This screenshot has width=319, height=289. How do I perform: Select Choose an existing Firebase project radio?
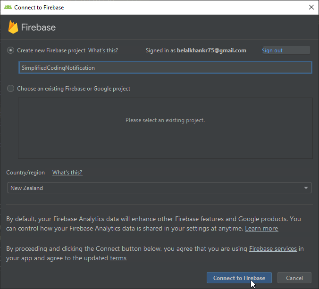point(10,89)
